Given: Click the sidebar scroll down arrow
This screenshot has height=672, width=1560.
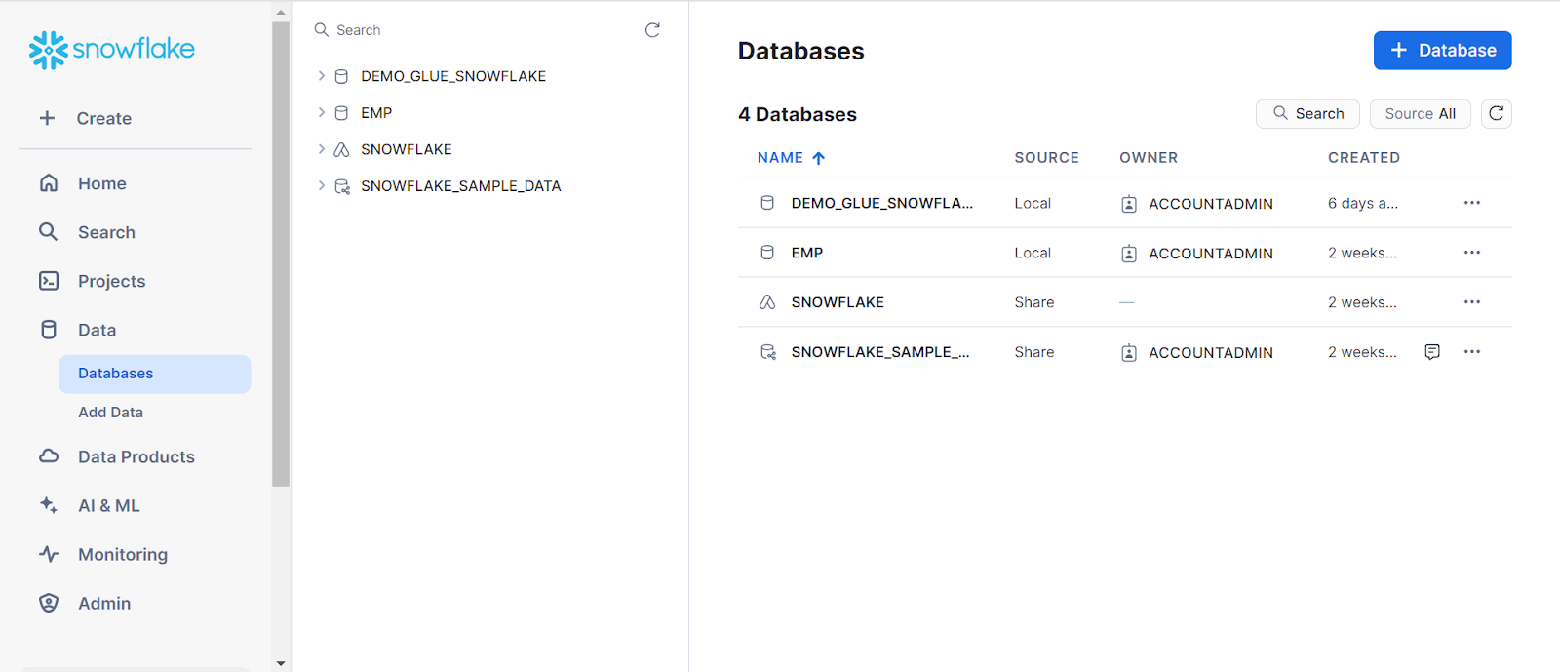Looking at the screenshot, I should tap(281, 663).
